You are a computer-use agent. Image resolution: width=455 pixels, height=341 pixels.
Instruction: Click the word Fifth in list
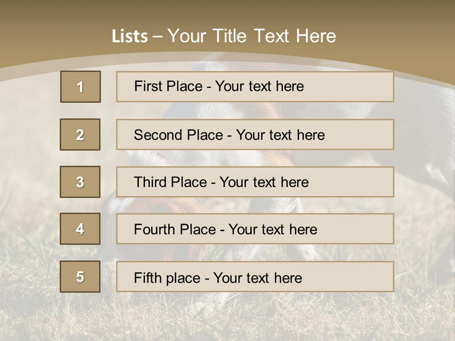tap(143, 278)
